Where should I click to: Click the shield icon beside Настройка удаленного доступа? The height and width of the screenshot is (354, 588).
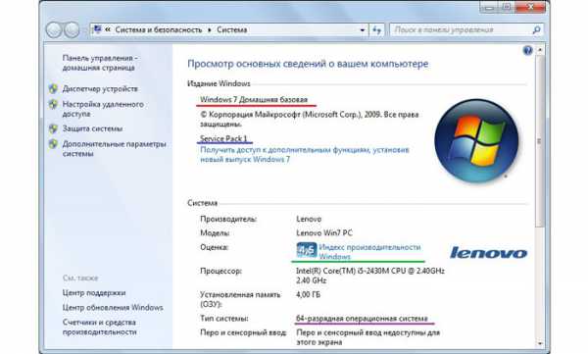[x=53, y=104]
